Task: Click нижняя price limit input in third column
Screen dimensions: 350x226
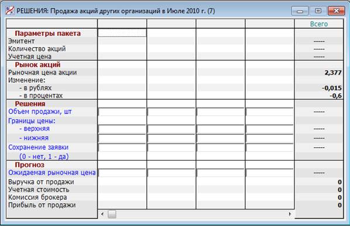Action: 220,138
